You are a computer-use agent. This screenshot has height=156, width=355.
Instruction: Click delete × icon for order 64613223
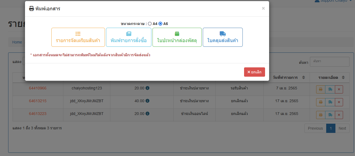pos(339,115)
